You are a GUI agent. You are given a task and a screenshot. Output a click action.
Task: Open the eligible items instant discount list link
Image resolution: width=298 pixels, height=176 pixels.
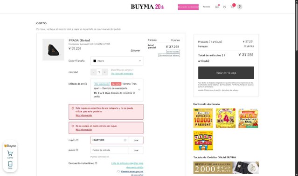point(127,165)
